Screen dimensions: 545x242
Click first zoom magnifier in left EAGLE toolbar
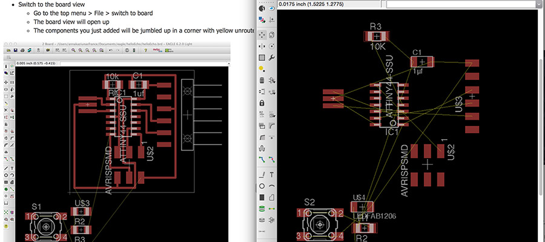[x=73, y=50]
